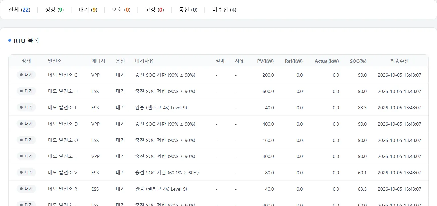
Task: Show the 미수집 (4) filter tab
Action: pyautogui.click(x=224, y=10)
